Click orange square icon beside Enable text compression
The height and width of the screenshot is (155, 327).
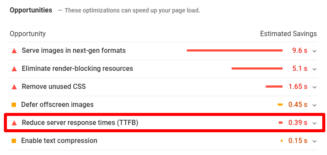point(14,141)
